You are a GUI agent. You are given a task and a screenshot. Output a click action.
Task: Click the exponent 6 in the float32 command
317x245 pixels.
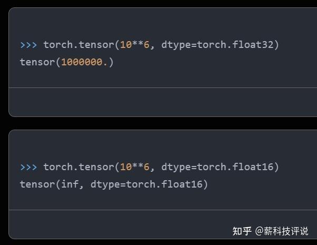click(146, 45)
